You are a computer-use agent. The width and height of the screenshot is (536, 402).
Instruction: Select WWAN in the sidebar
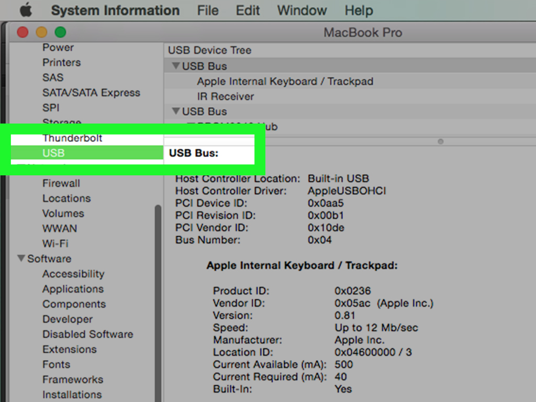coord(60,228)
